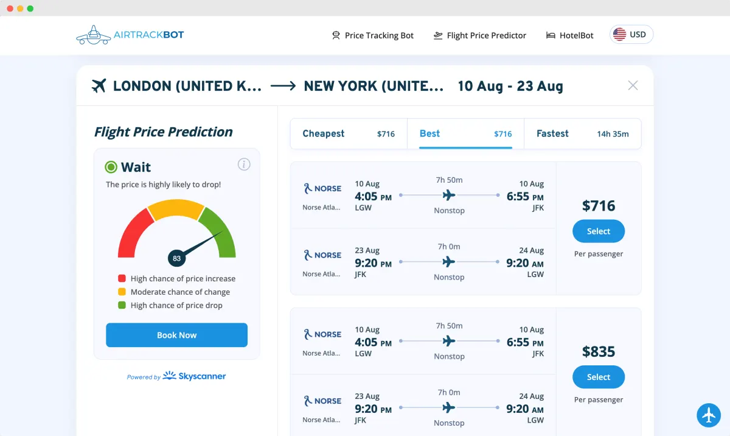Click the bed icon beside HotelBot
Image resolution: width=730 pixels, height=436 pixels.
click(x=551, y=35)
